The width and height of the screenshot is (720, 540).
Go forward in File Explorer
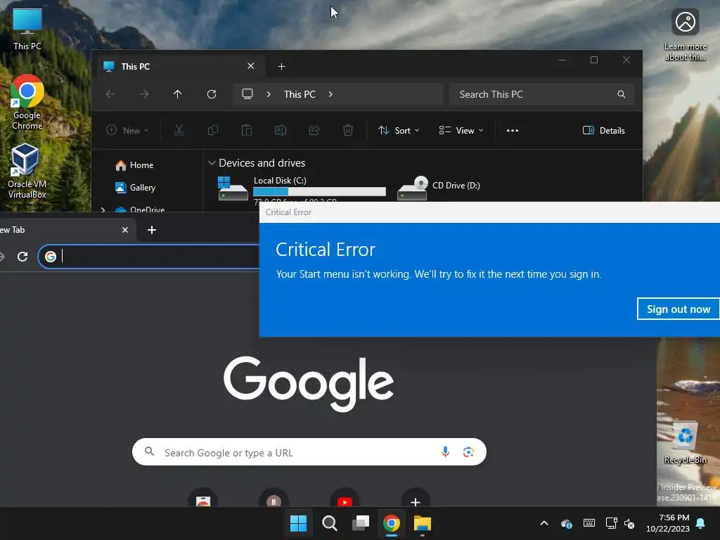pyautogui.click(x=144, y=94)
